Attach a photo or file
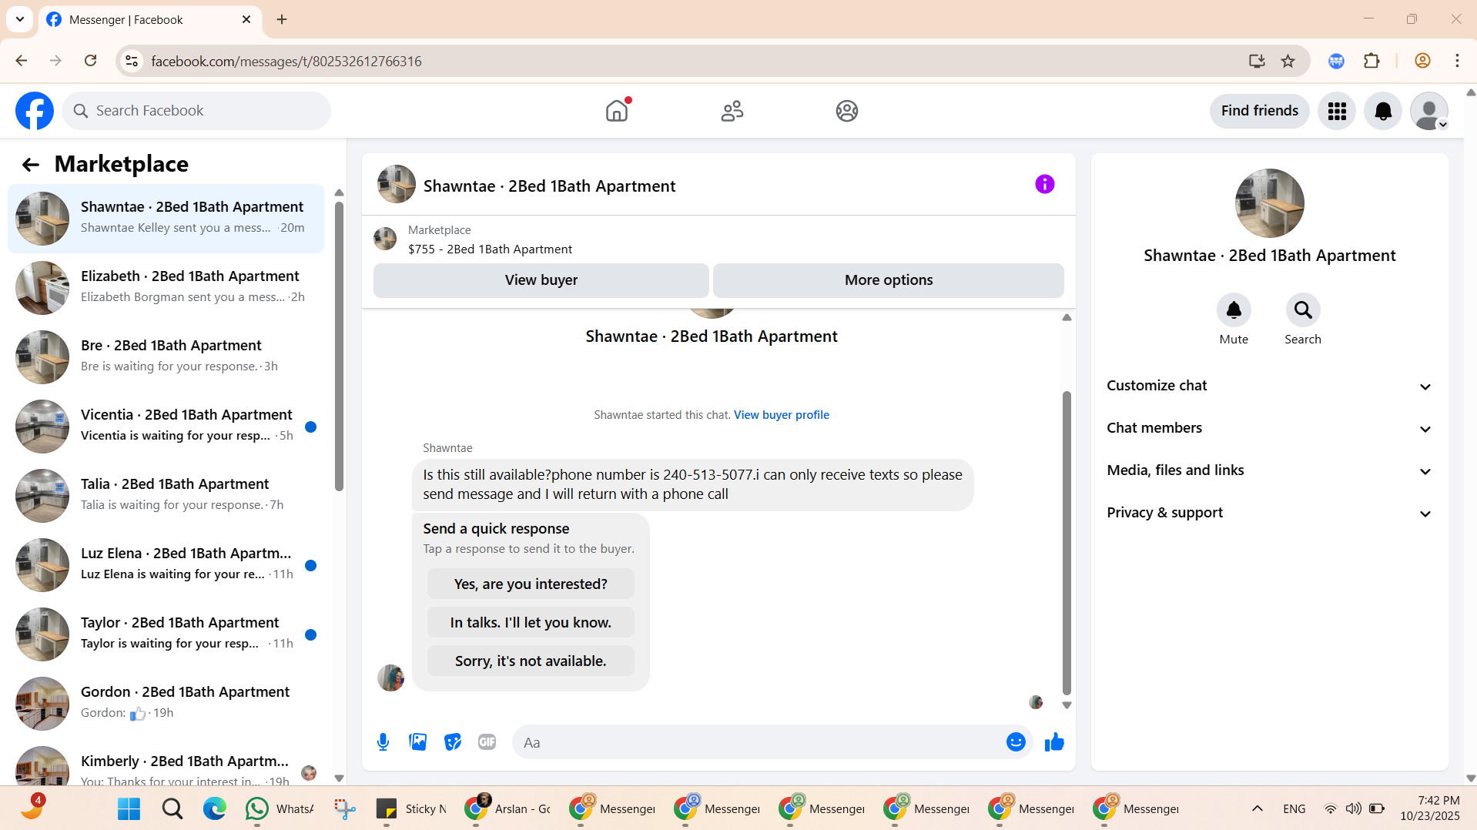Screen dimensions: 1477x830 click(418, 742)
